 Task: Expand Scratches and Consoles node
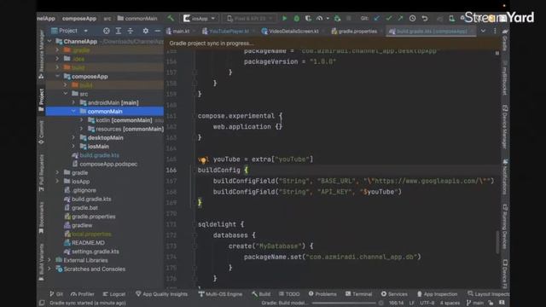49,269
